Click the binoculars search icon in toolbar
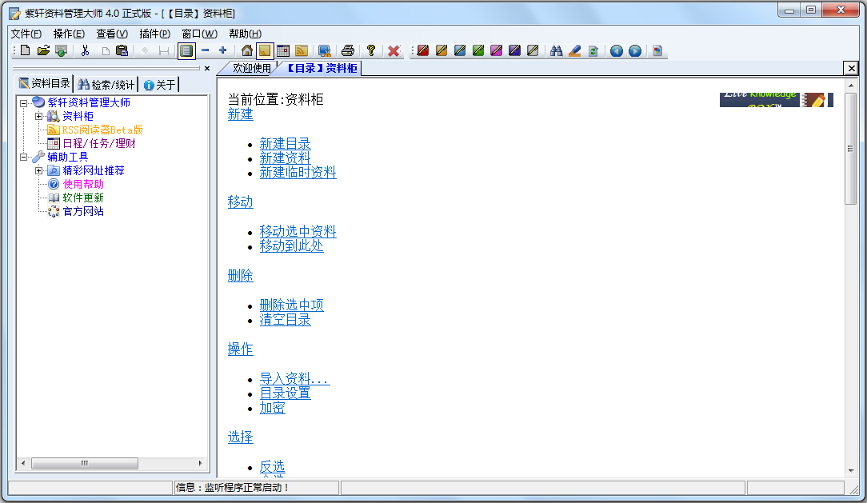The width and height of the screenshot is (867, 503). [557, 51]
